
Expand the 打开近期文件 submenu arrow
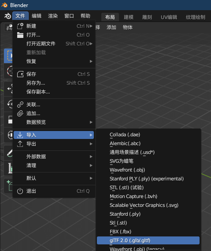(91, 44)
